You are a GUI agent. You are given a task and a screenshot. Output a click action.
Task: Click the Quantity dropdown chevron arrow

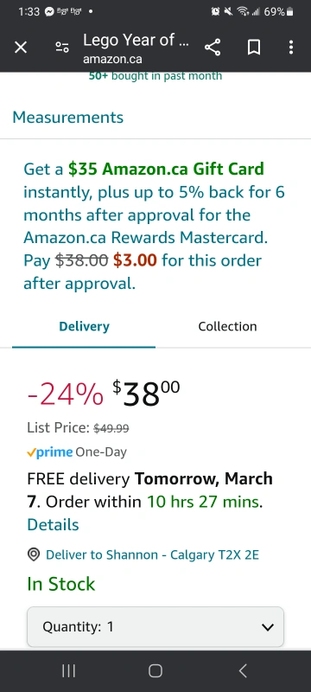click(x=268, y=627)
